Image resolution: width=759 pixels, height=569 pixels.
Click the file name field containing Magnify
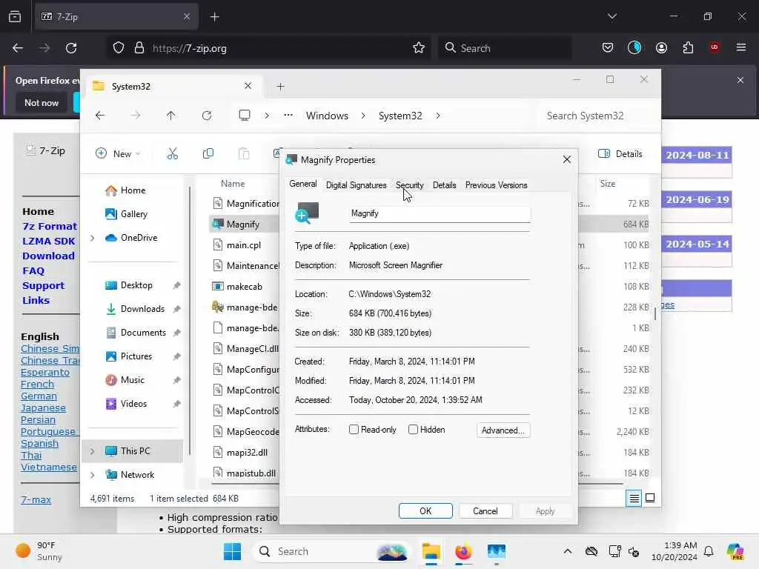[440, 214]
